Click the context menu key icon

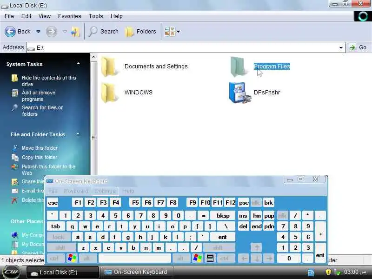(210, 258)
